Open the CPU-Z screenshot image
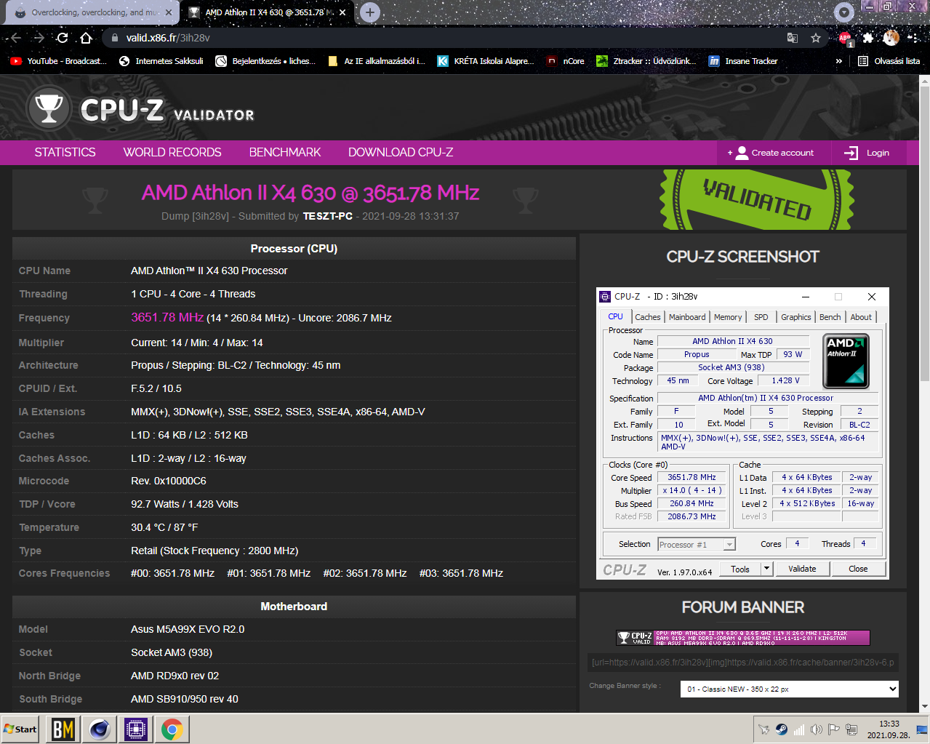930x744 pixels. (x=742, y=433)
